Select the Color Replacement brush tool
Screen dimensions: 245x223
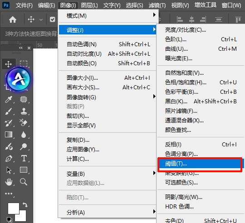click(9, 146)
